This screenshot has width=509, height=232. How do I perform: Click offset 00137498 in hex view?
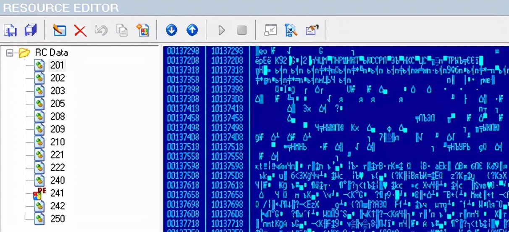coord(183,128)
